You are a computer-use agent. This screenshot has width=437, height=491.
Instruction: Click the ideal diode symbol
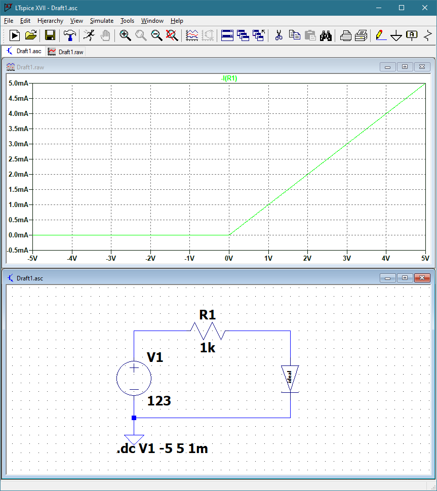click(290, 378)
